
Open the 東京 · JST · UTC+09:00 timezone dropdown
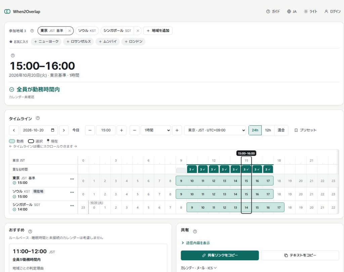point(215,130)
